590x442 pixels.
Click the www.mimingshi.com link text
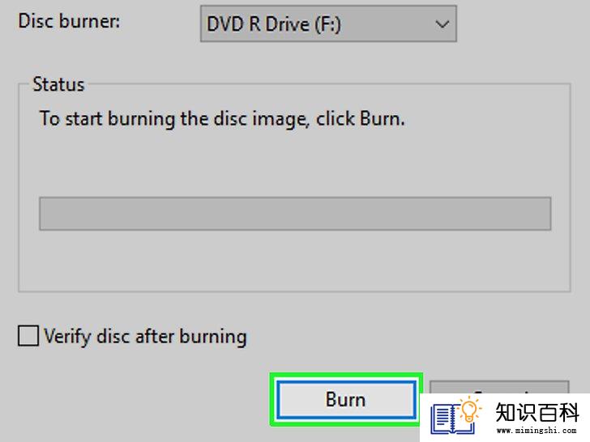pos(537,431)
